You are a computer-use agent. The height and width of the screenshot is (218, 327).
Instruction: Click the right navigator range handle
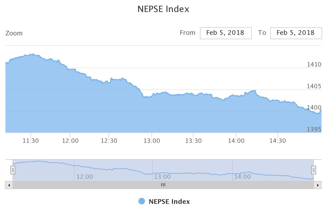[314, 170]
